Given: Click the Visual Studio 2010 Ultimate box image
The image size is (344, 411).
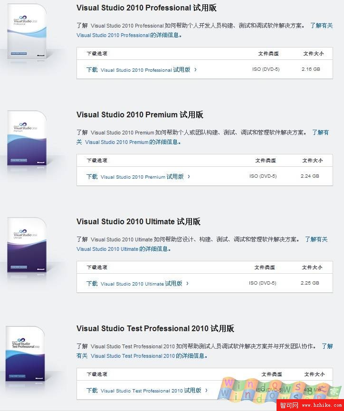Looking at the screenshot, I should [x=27, y=245].
